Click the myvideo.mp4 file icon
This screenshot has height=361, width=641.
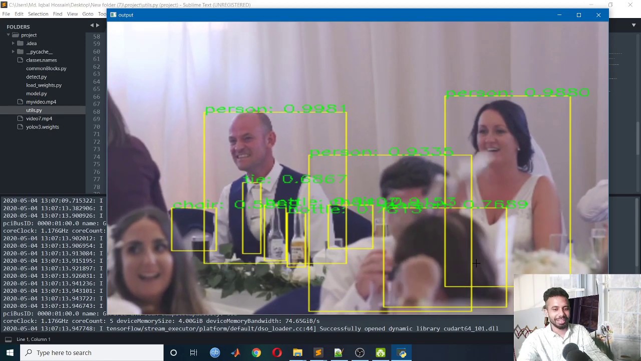[20, 102]
